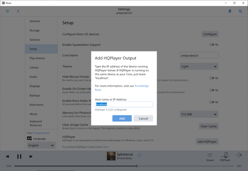Screen dimensions: 248x171
Task: Open search using the magnifier icon
Action: [x=240, y=11]
